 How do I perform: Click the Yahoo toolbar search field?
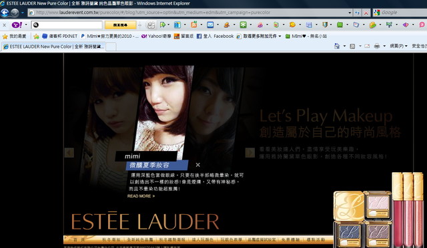click(x=67, y=25)
